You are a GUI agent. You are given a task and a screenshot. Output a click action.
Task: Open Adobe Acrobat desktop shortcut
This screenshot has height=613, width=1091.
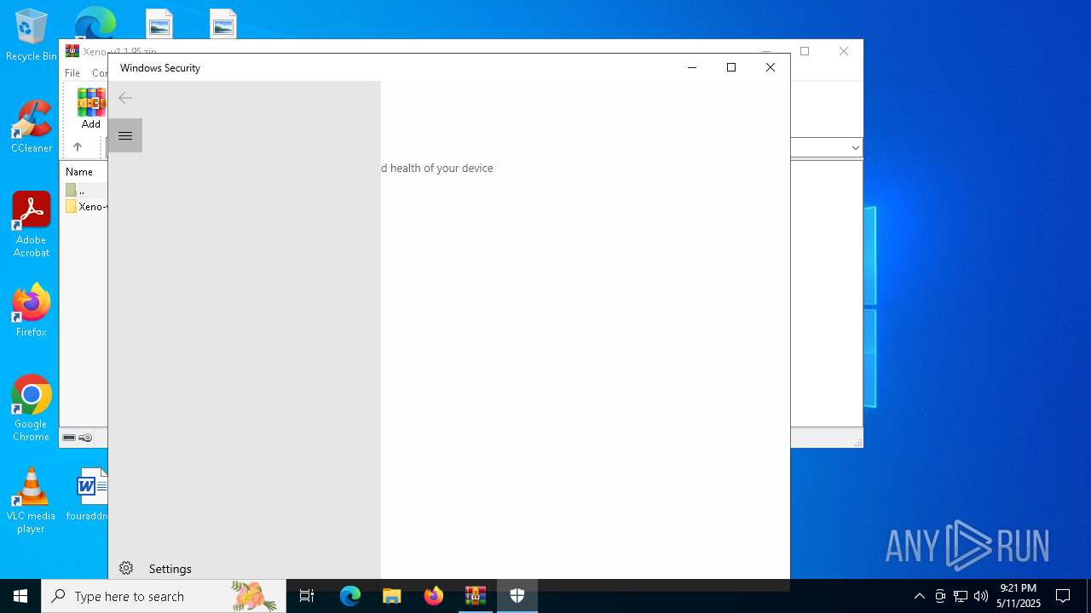(x=31, y=225)
